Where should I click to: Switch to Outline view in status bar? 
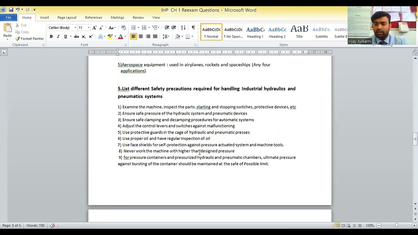pos(355,226)
